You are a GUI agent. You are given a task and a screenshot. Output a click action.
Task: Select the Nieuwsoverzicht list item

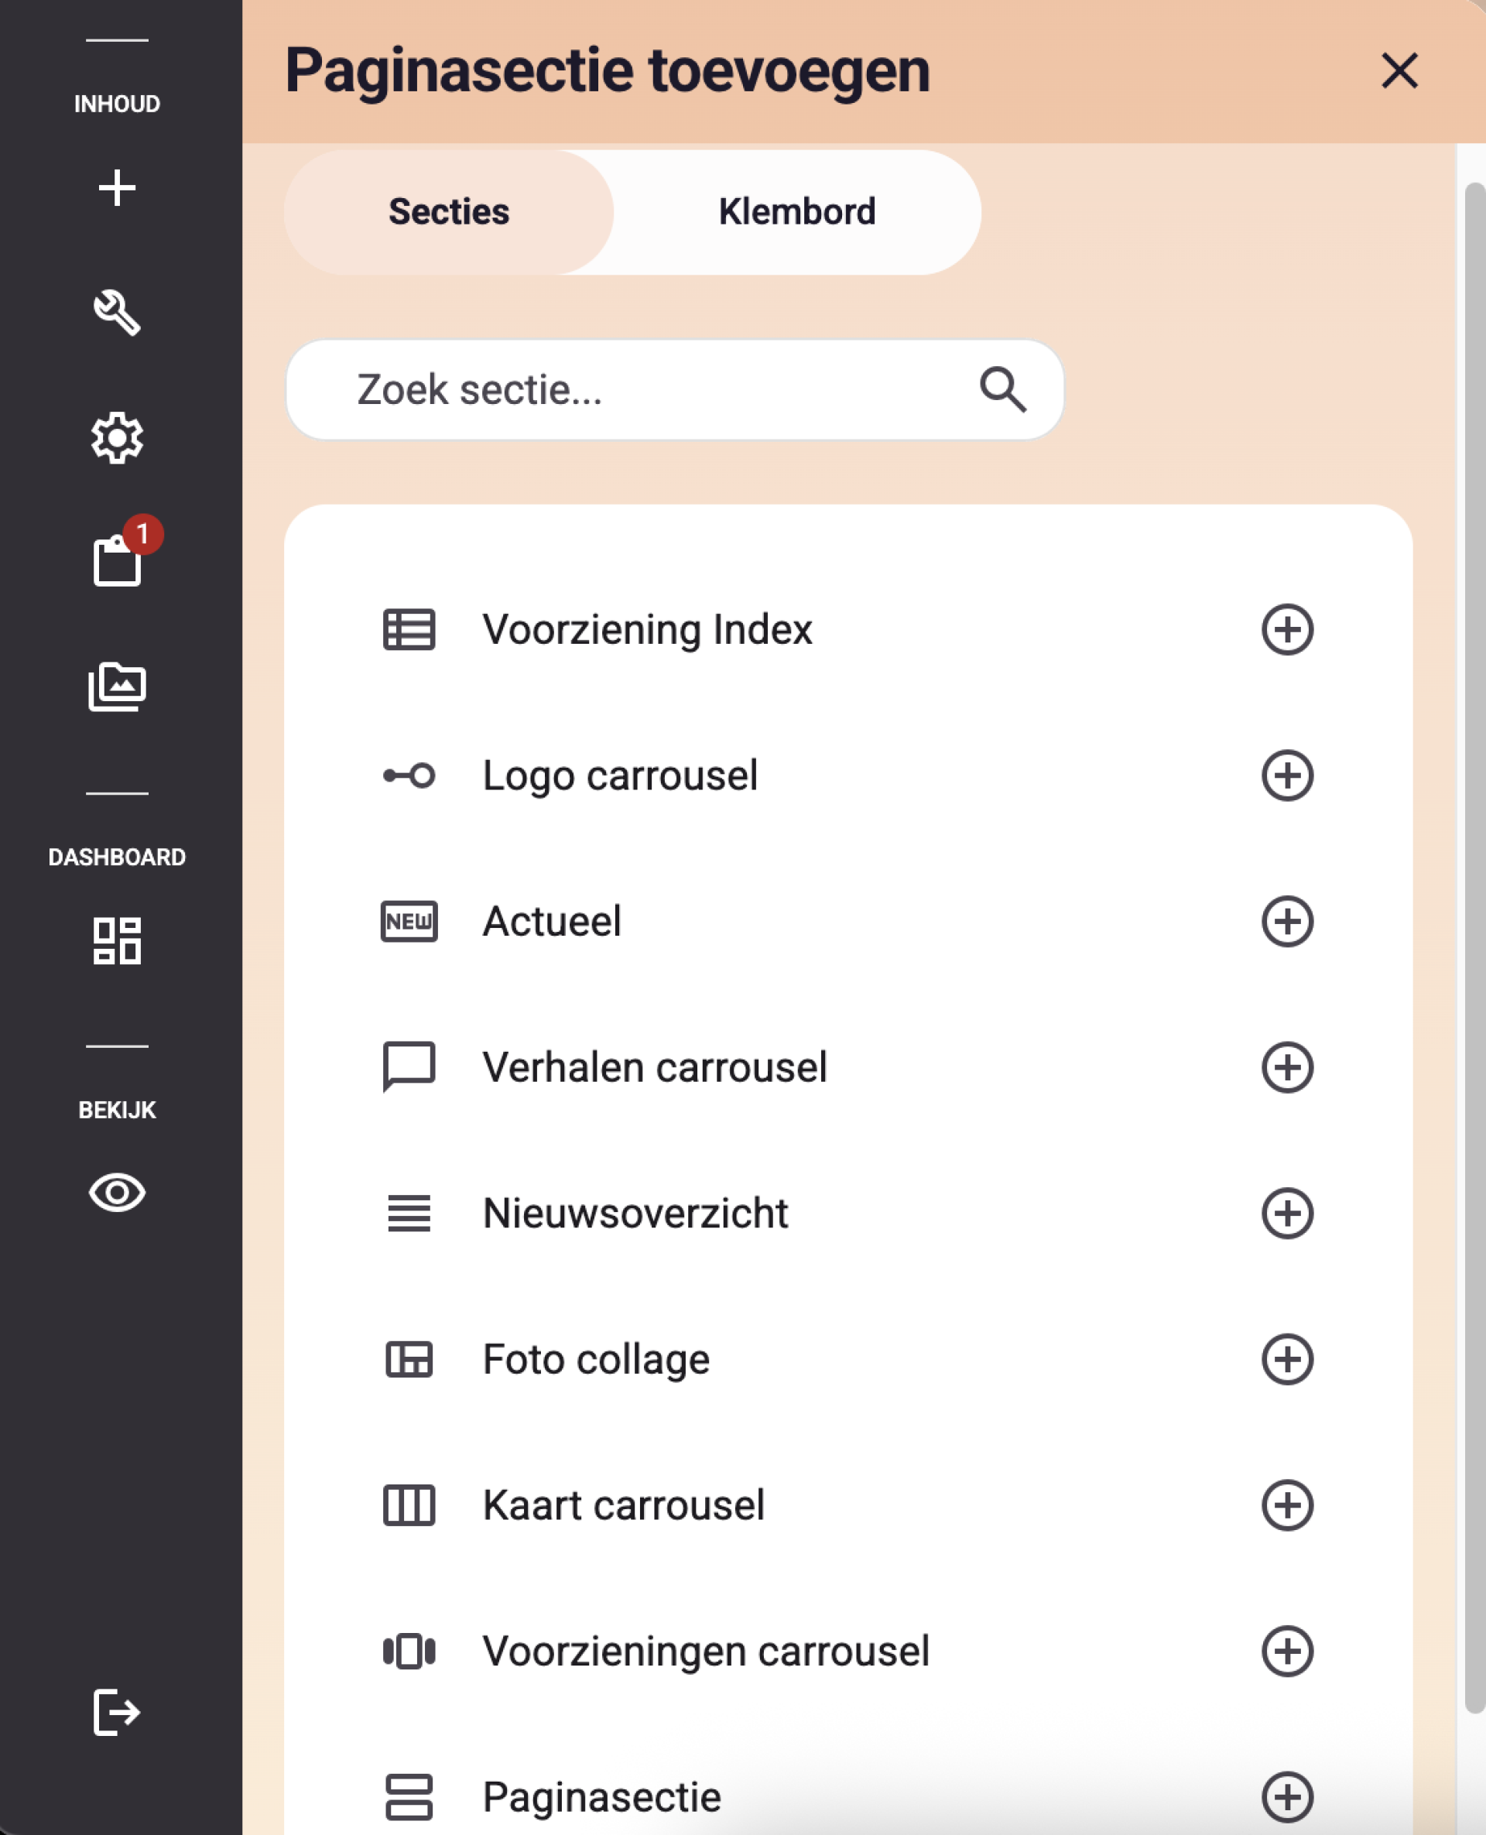847,1213
